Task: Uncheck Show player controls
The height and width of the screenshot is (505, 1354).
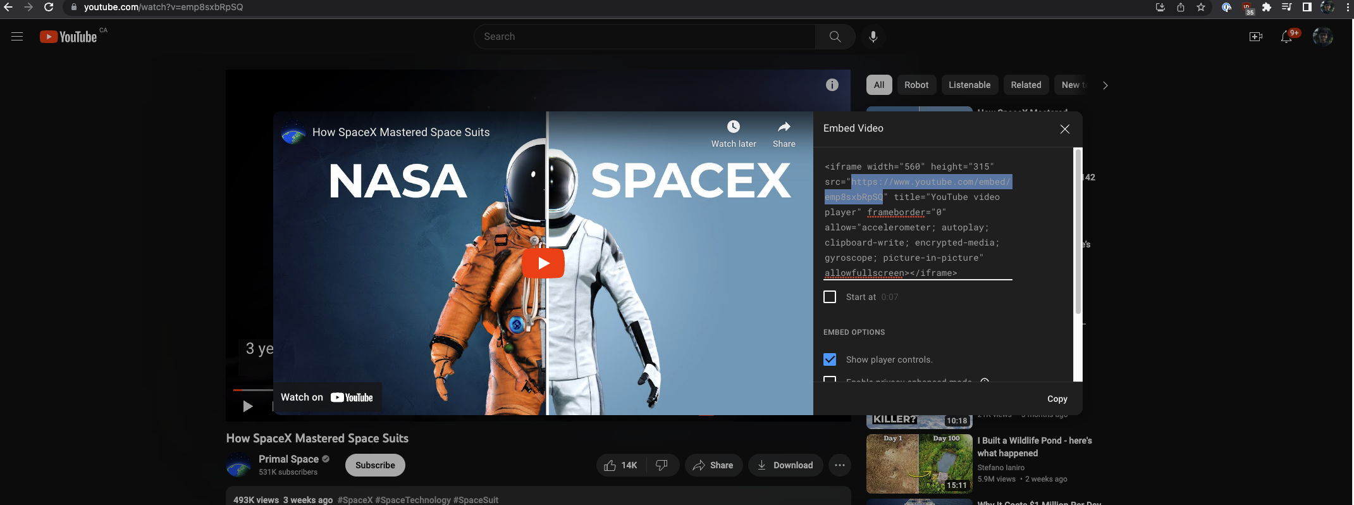Action: pos(830,359)
